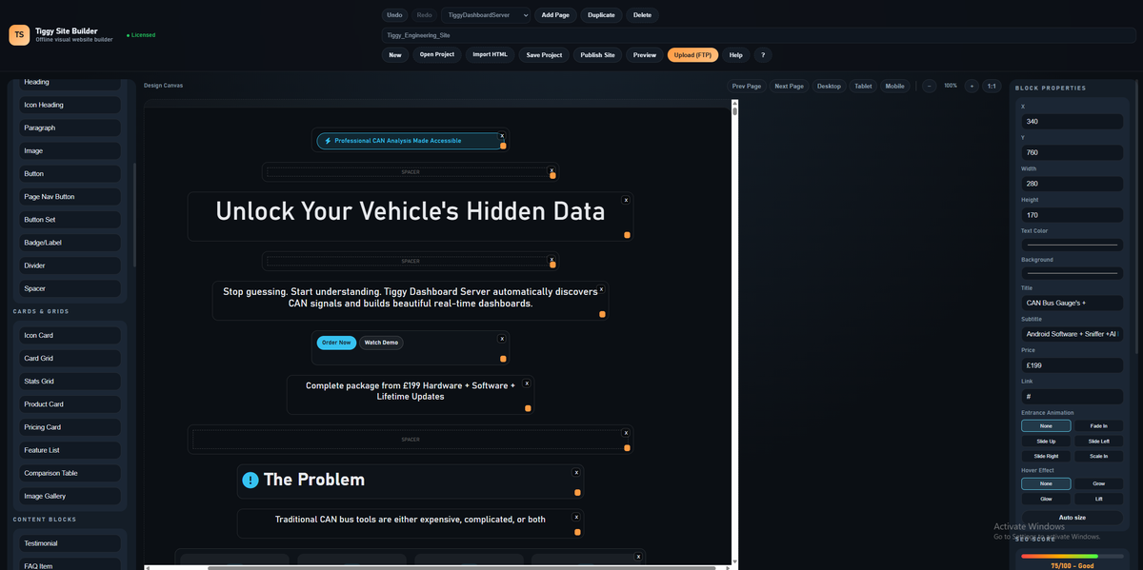Set Hover Effect to Grow
Image resolution: width=1143 pixels, height=570 pixels.
click(1098, 483)
